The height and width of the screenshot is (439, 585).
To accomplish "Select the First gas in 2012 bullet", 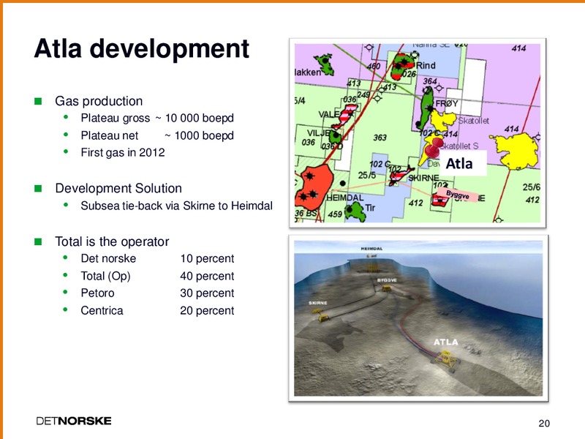I will pos(123,153).
